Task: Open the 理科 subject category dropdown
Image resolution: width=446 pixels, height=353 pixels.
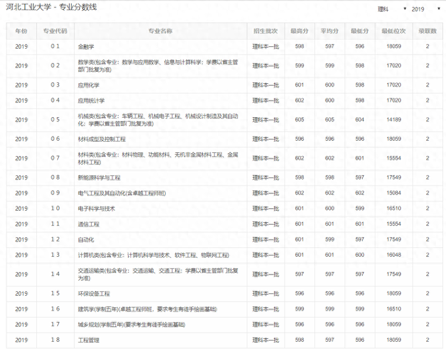Action: coord(392,9)
